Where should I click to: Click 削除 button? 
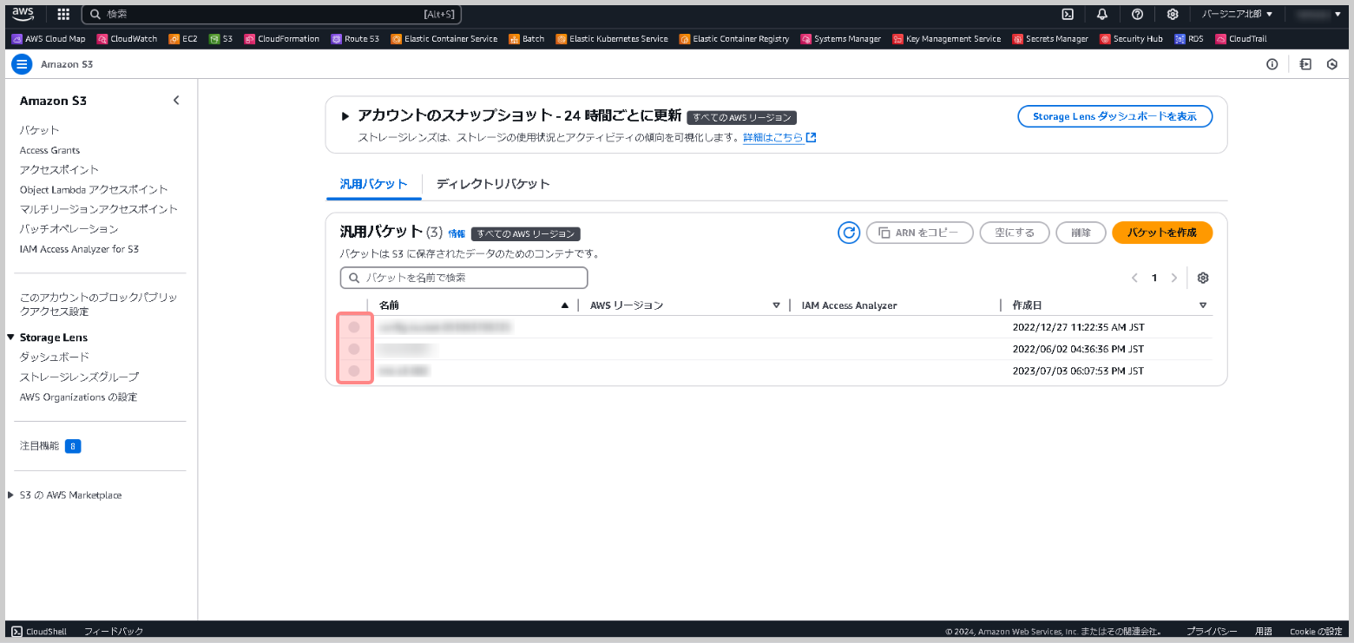click(x=1081, y=233)
